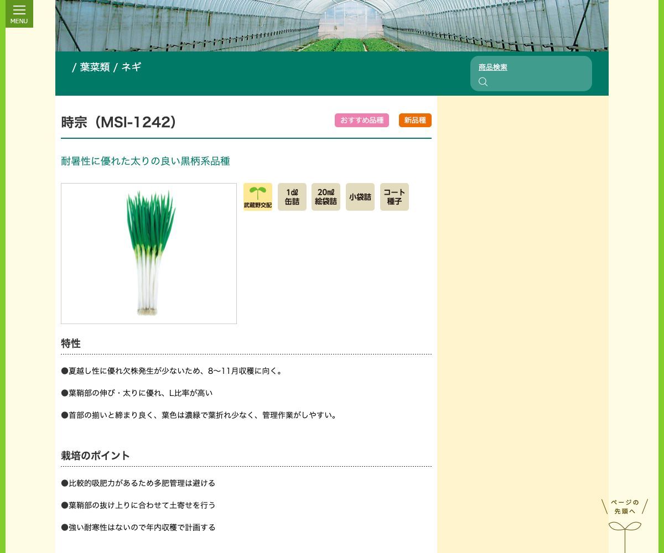Click the 栽培のポイント section heading
The image size is (664, 553).
click(95, 456)
